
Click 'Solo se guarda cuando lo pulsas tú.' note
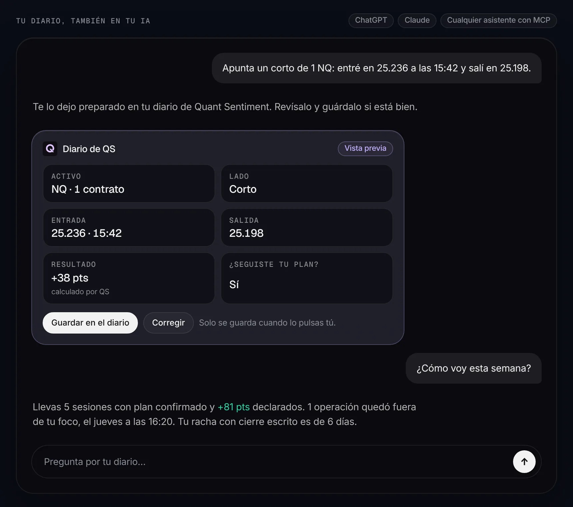pyautogui.click(x=267, y=323)
